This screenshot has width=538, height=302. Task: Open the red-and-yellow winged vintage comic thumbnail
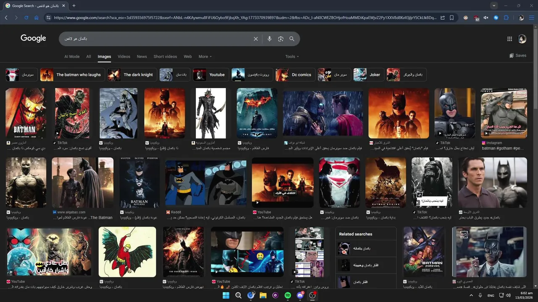[127, 252]
